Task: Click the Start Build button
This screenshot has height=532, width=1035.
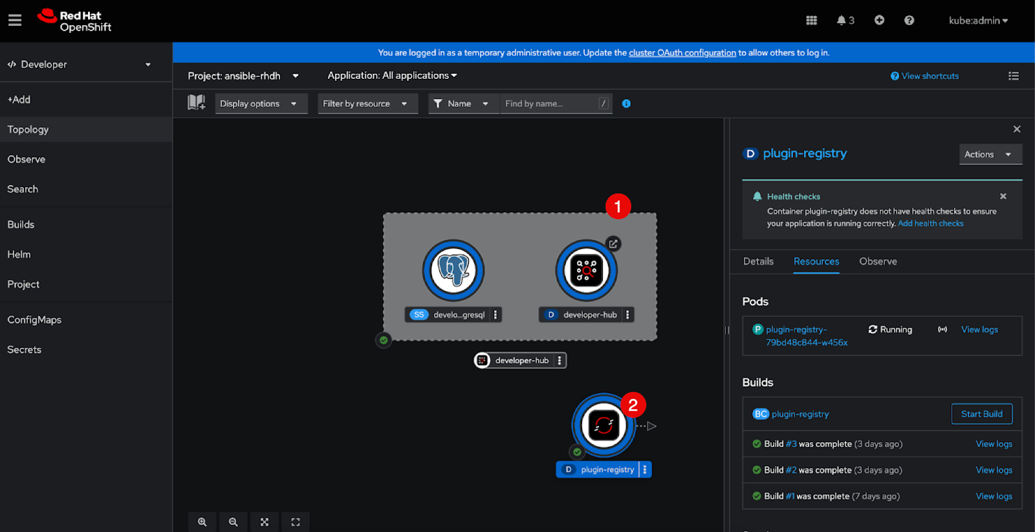Action: pyautogui.click(x=982, y=414)
